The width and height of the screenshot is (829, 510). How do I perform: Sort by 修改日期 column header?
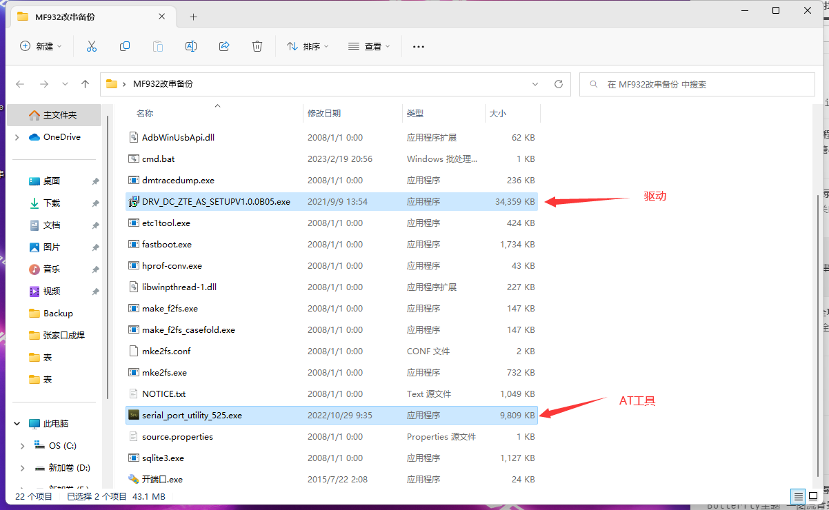pos(324,113)
